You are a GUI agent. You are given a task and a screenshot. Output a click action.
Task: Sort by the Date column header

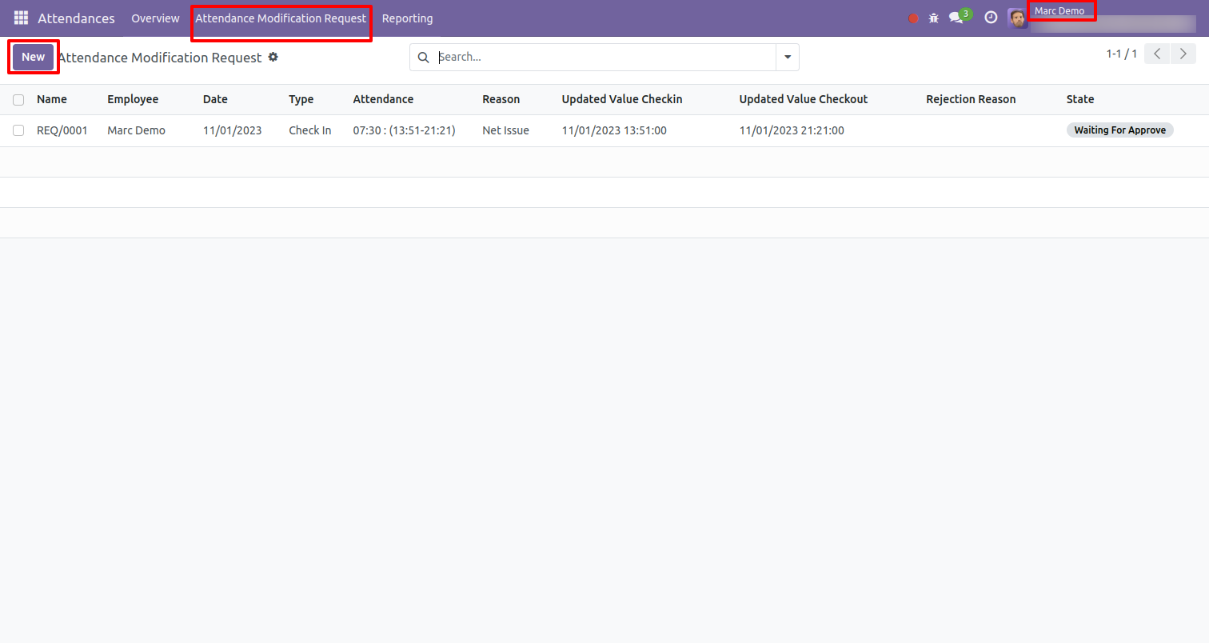point(215,100)
